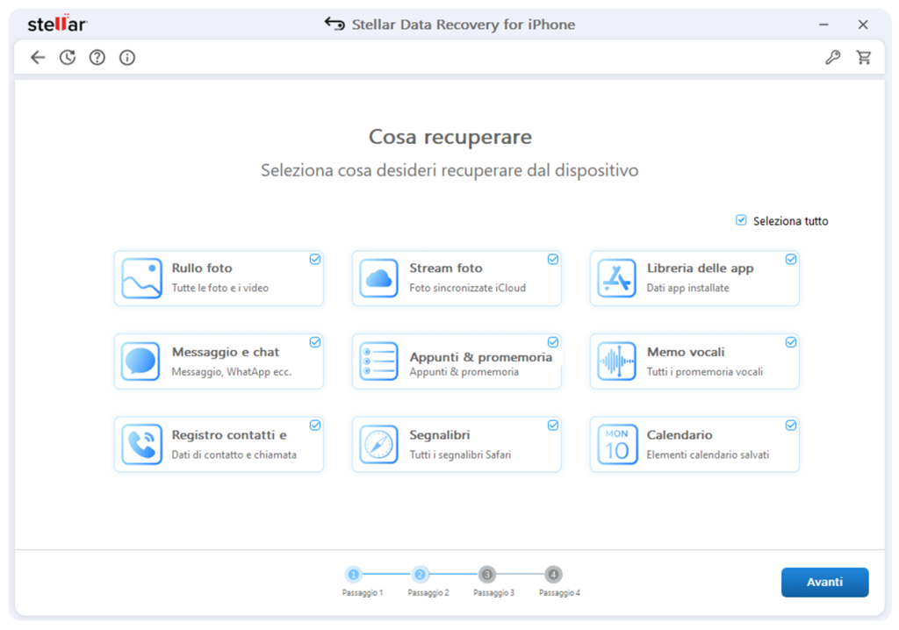Uncheck the Rullo foto checkbox
The height and width of the screenshot is (630, 899).
[315, 259]
